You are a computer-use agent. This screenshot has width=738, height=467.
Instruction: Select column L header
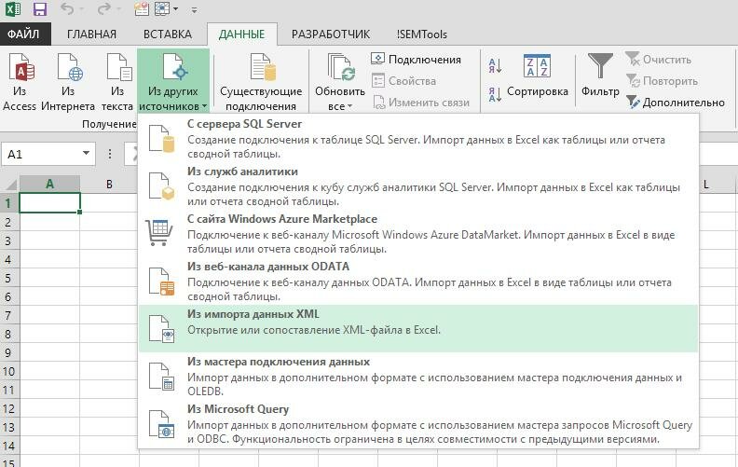[x=706, y=185]
